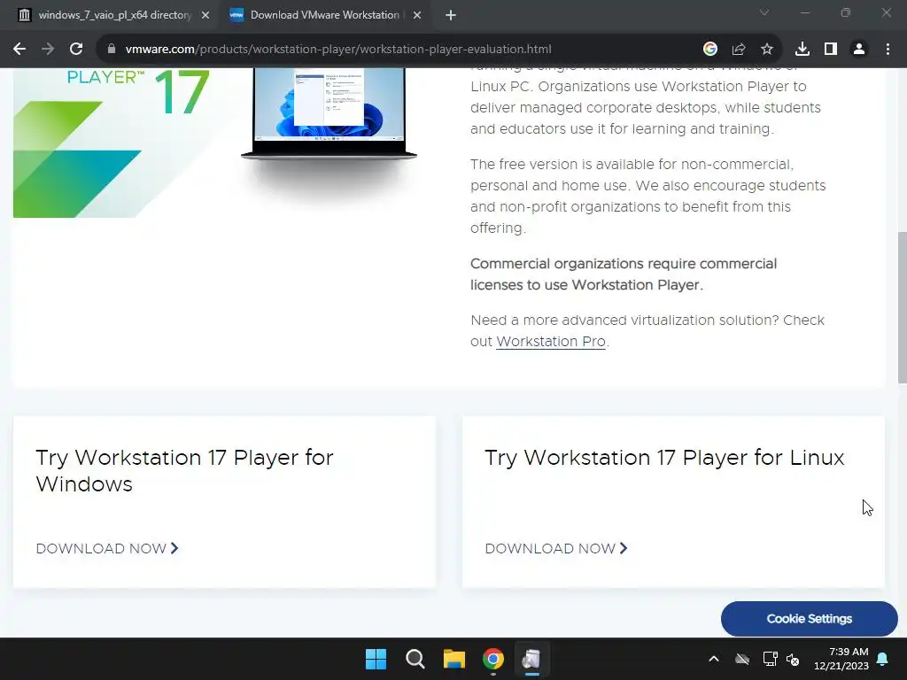Close the Download VMware Workstation tab
The width and height of the screenshot is (907, 680).
point(417,16)
